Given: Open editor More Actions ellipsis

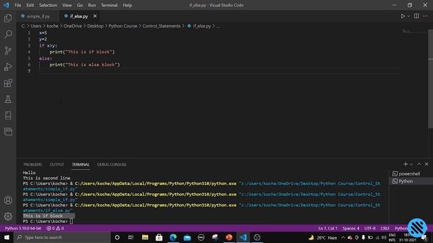Looking at the screenshot, I should [426, 16].
